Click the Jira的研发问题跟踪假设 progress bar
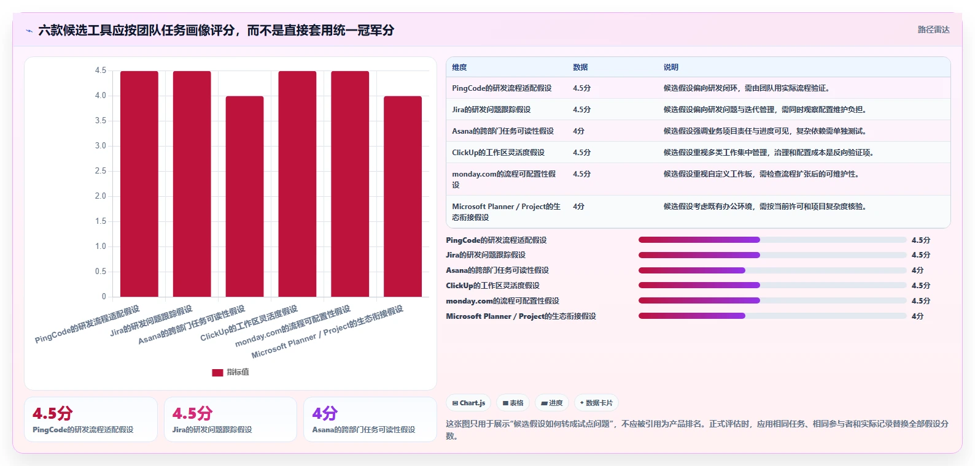975x466 pixels. pyautogui.click(x=772, y=255)
